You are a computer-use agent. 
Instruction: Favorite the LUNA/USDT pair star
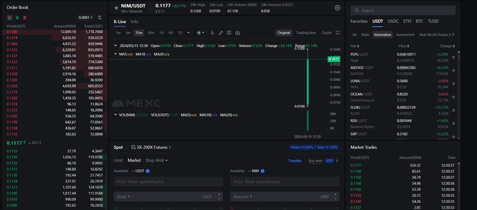pyautogui.click(x=454, y=83)
